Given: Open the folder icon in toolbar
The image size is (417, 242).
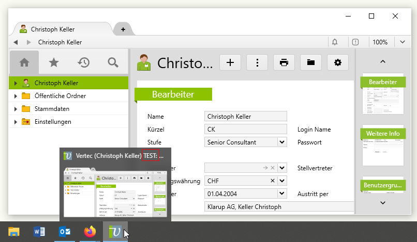Looking at the screenshot, I should pyautogui.click(x=310, y=62).
